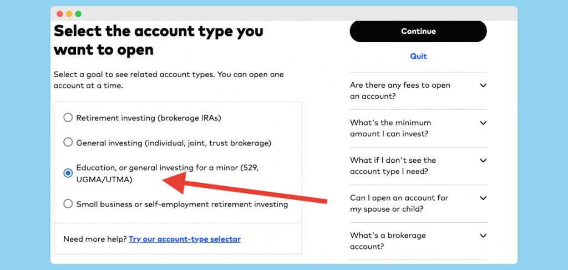Click the Education or minor investing radio button

68,173
